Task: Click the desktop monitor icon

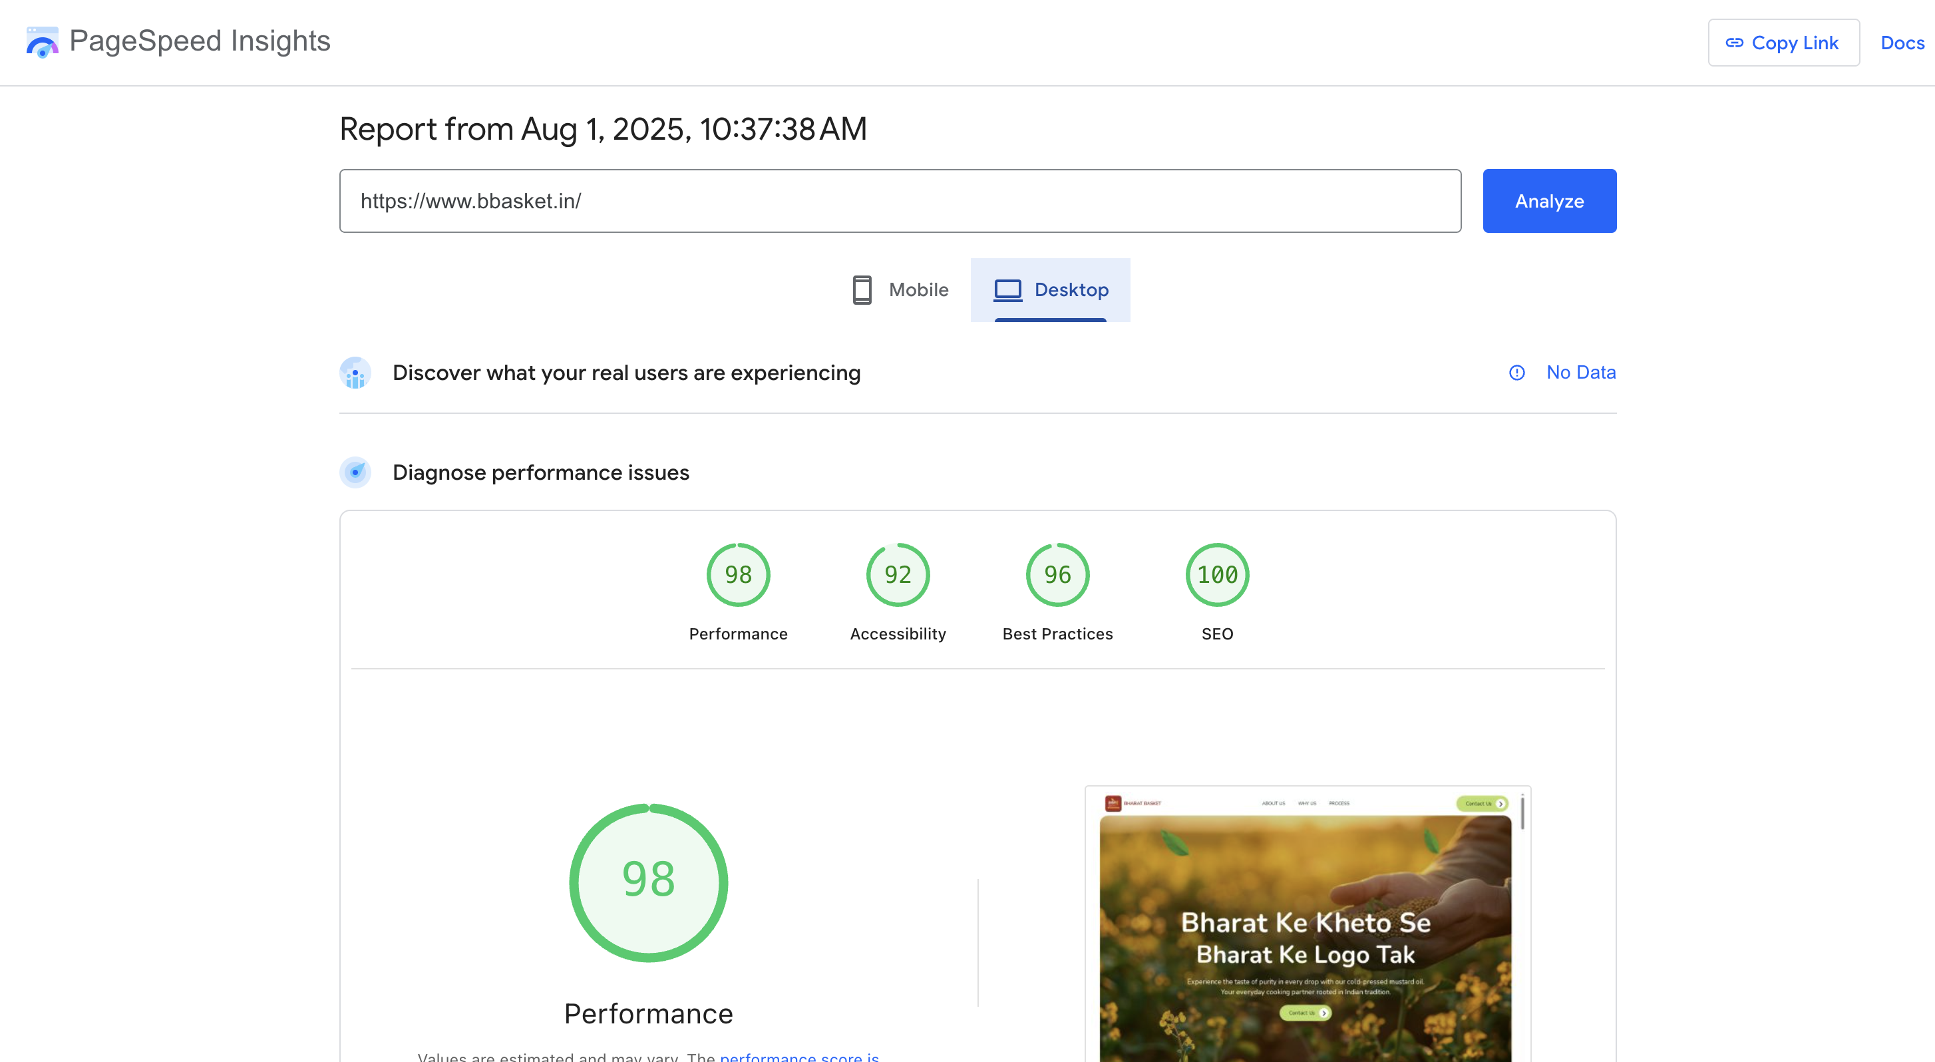Action: (x=1007, y=290)
